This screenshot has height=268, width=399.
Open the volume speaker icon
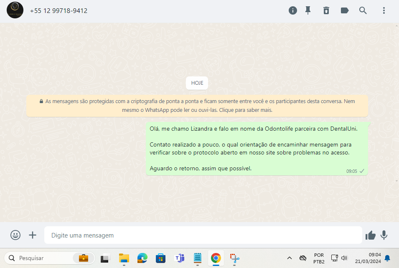(344, 258)
